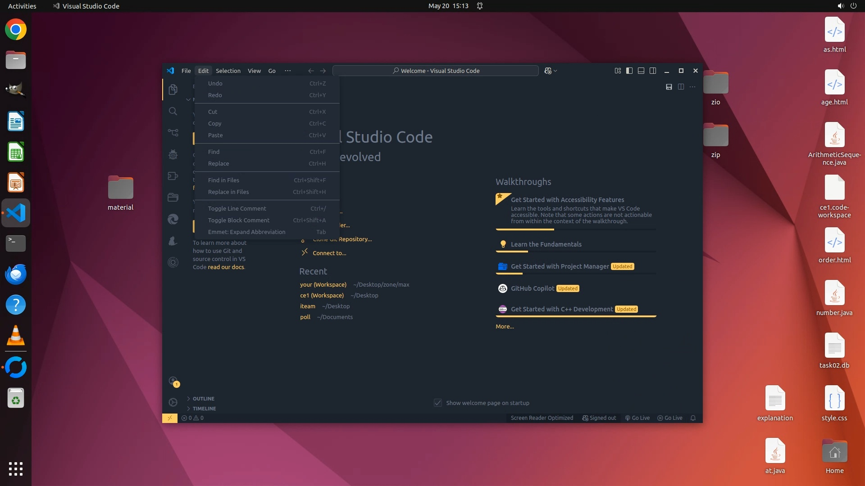Toggle Panel layout button in title bar

[x=641, y=71]
